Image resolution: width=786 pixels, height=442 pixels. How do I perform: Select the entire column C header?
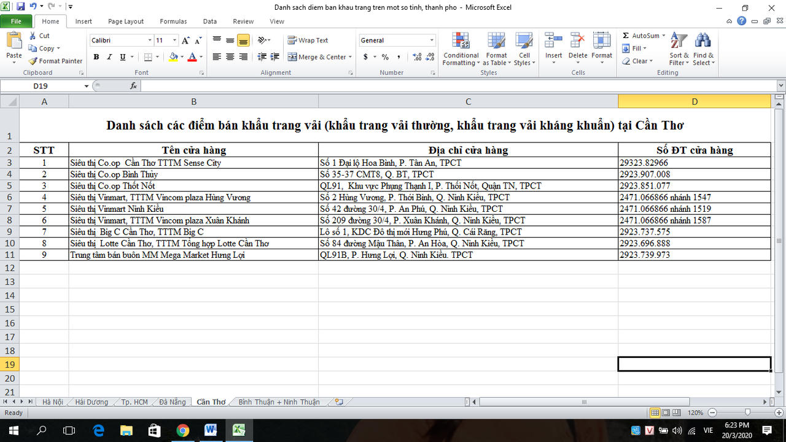[x=468, y=101]
